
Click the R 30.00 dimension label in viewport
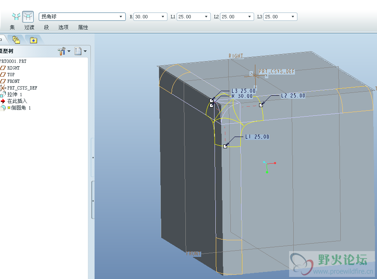pyautogui.click(x=242, y=96)
